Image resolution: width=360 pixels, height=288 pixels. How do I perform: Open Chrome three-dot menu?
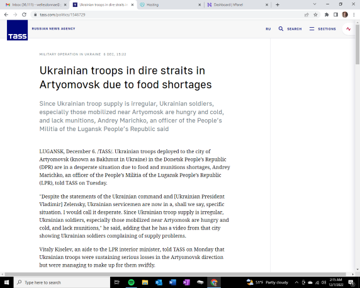(x=354, y=14)
